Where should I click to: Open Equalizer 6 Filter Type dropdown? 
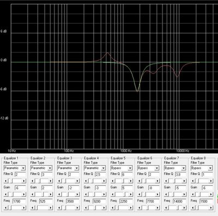point(148,168)
